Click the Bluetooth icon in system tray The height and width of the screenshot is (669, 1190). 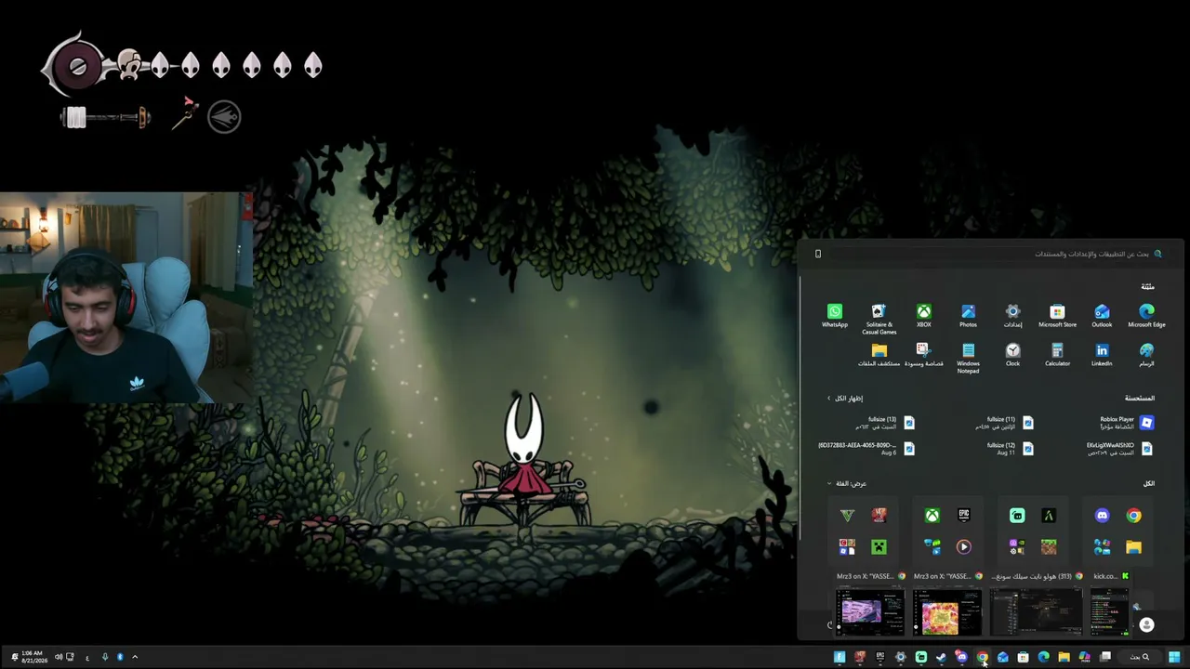coord(120,658)
